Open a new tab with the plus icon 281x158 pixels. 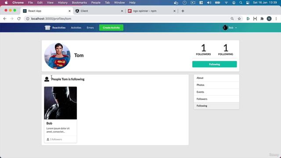(183, 11)
